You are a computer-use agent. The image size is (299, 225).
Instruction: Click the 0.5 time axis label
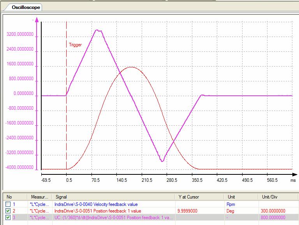(x=69, y=180)
